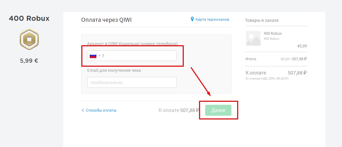This screenshot has height=147, width=342.
Task: Click the 400 Robux heading on left
Action: click(29, 19)
